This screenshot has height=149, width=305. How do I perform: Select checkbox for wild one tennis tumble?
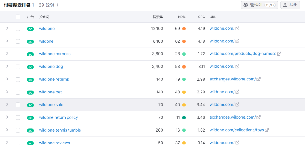click(18, 130)
